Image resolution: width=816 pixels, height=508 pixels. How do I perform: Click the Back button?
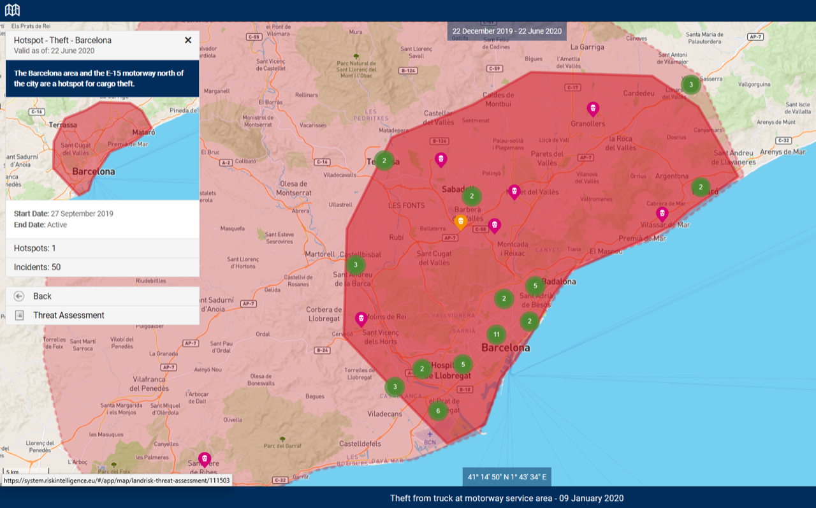(x=102, y=296)
